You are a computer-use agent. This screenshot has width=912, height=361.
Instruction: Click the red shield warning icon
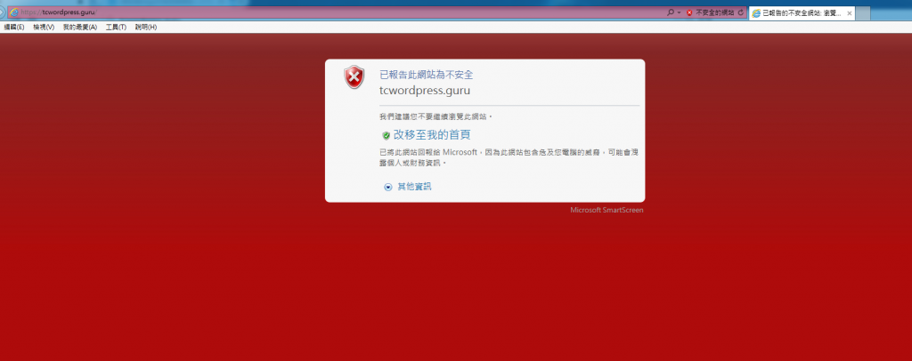click(354, 77)
